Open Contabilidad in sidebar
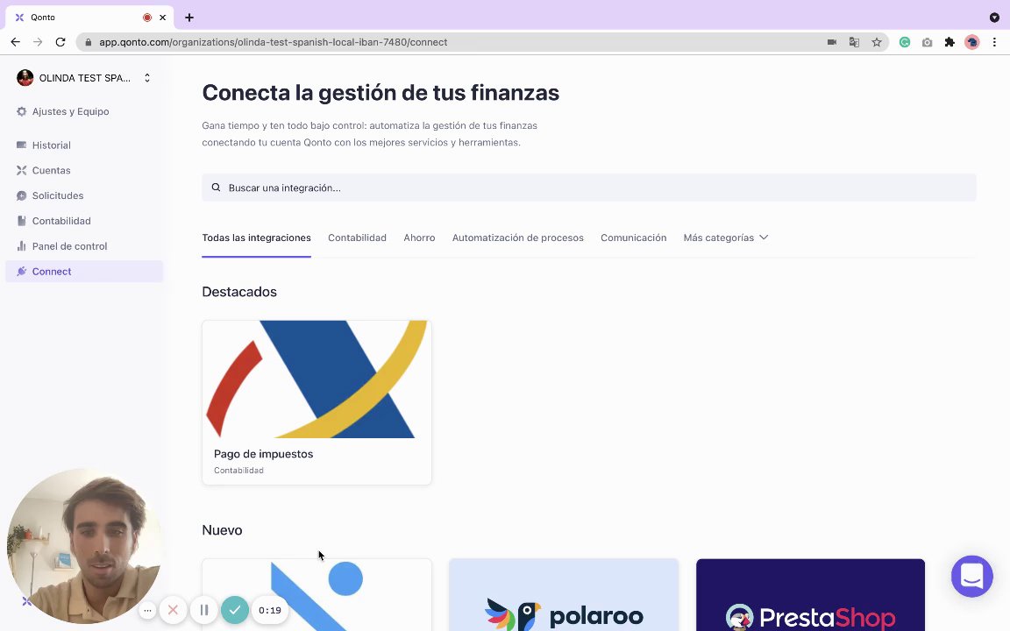The image size is (1010, 631). 61,221
